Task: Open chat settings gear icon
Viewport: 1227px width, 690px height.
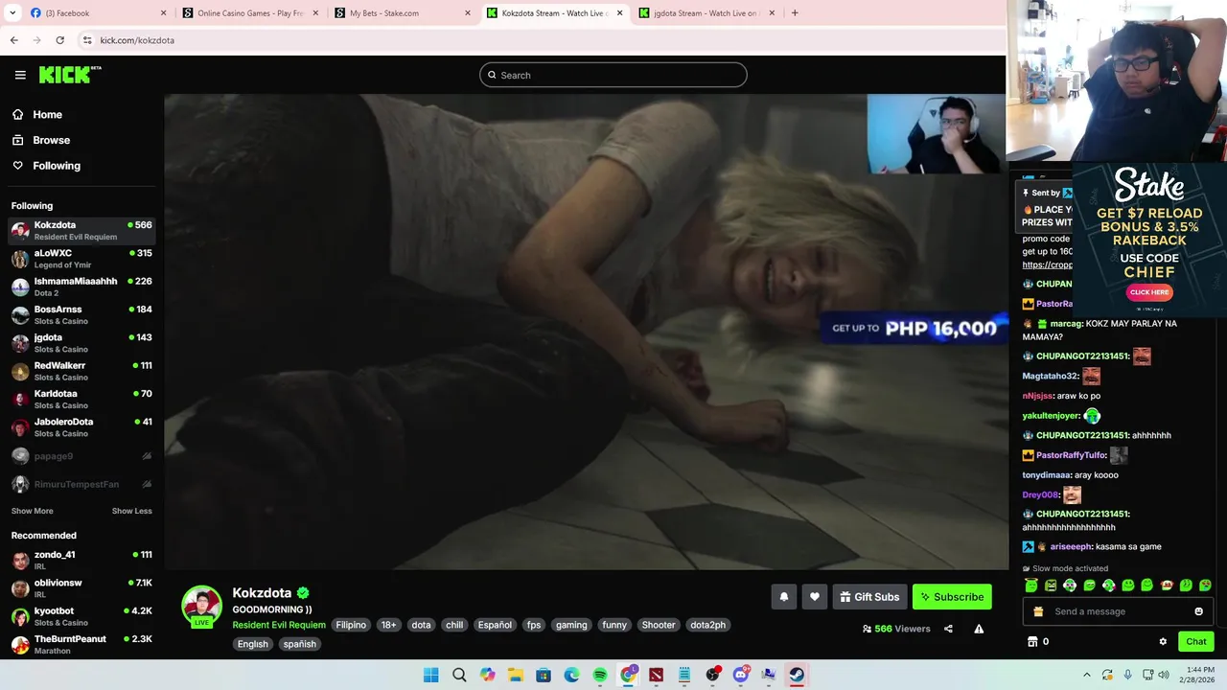Action: pyautogui.click(x=1163, y=641)
